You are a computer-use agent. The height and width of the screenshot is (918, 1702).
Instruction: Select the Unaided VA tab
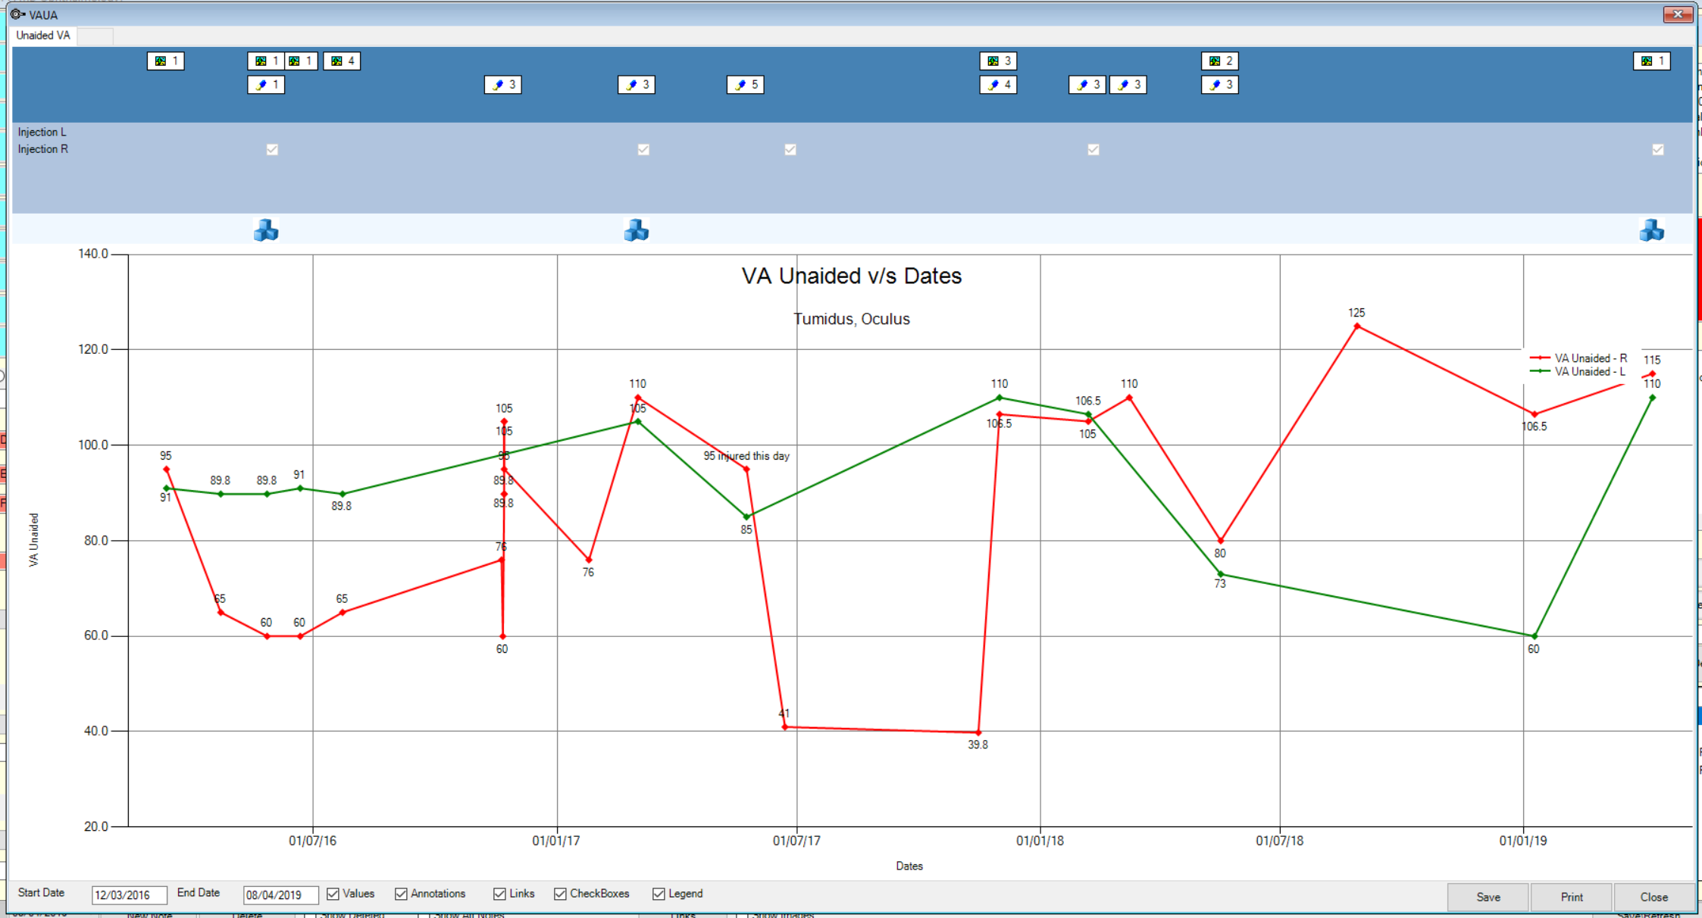click(x=42, y=36)
